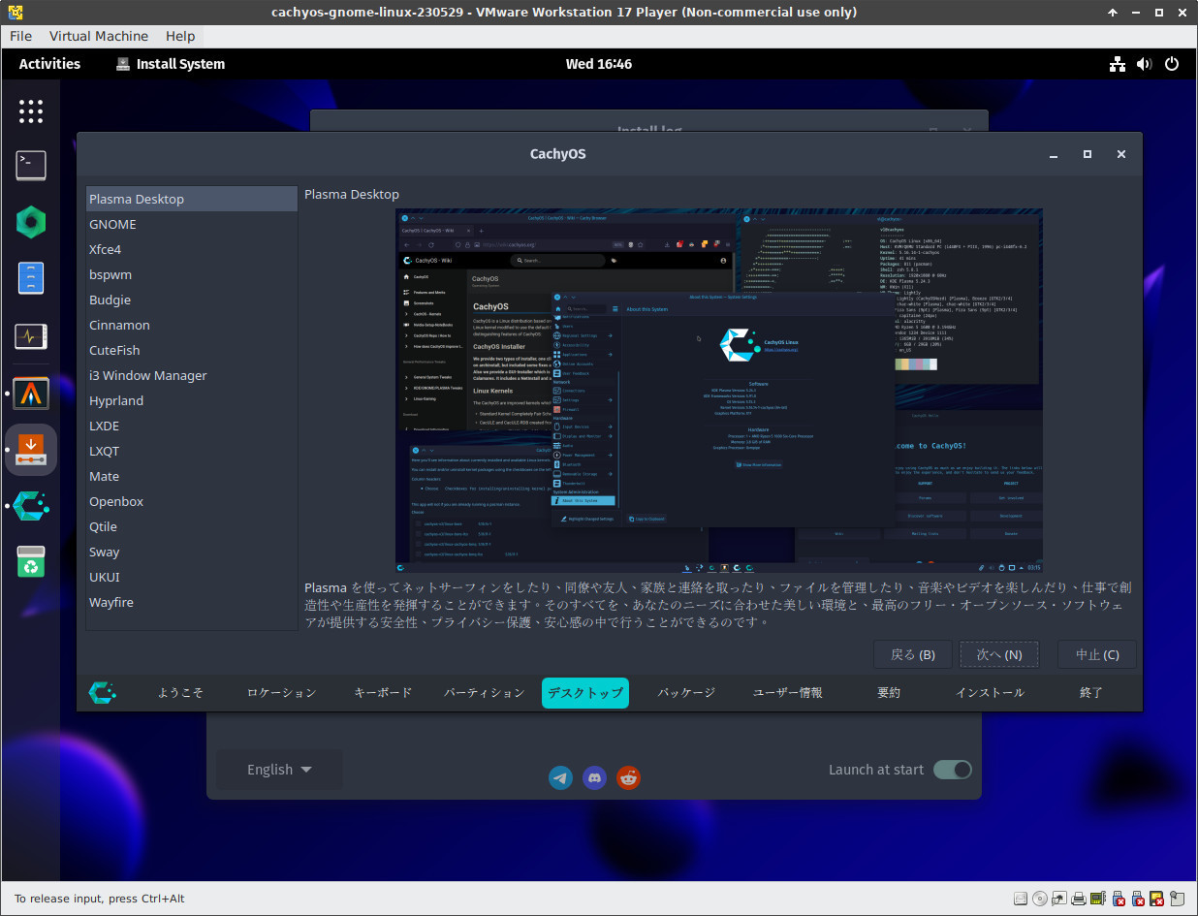
Task: Select the orange installer icon in the dock
Action: click(31, 450)
